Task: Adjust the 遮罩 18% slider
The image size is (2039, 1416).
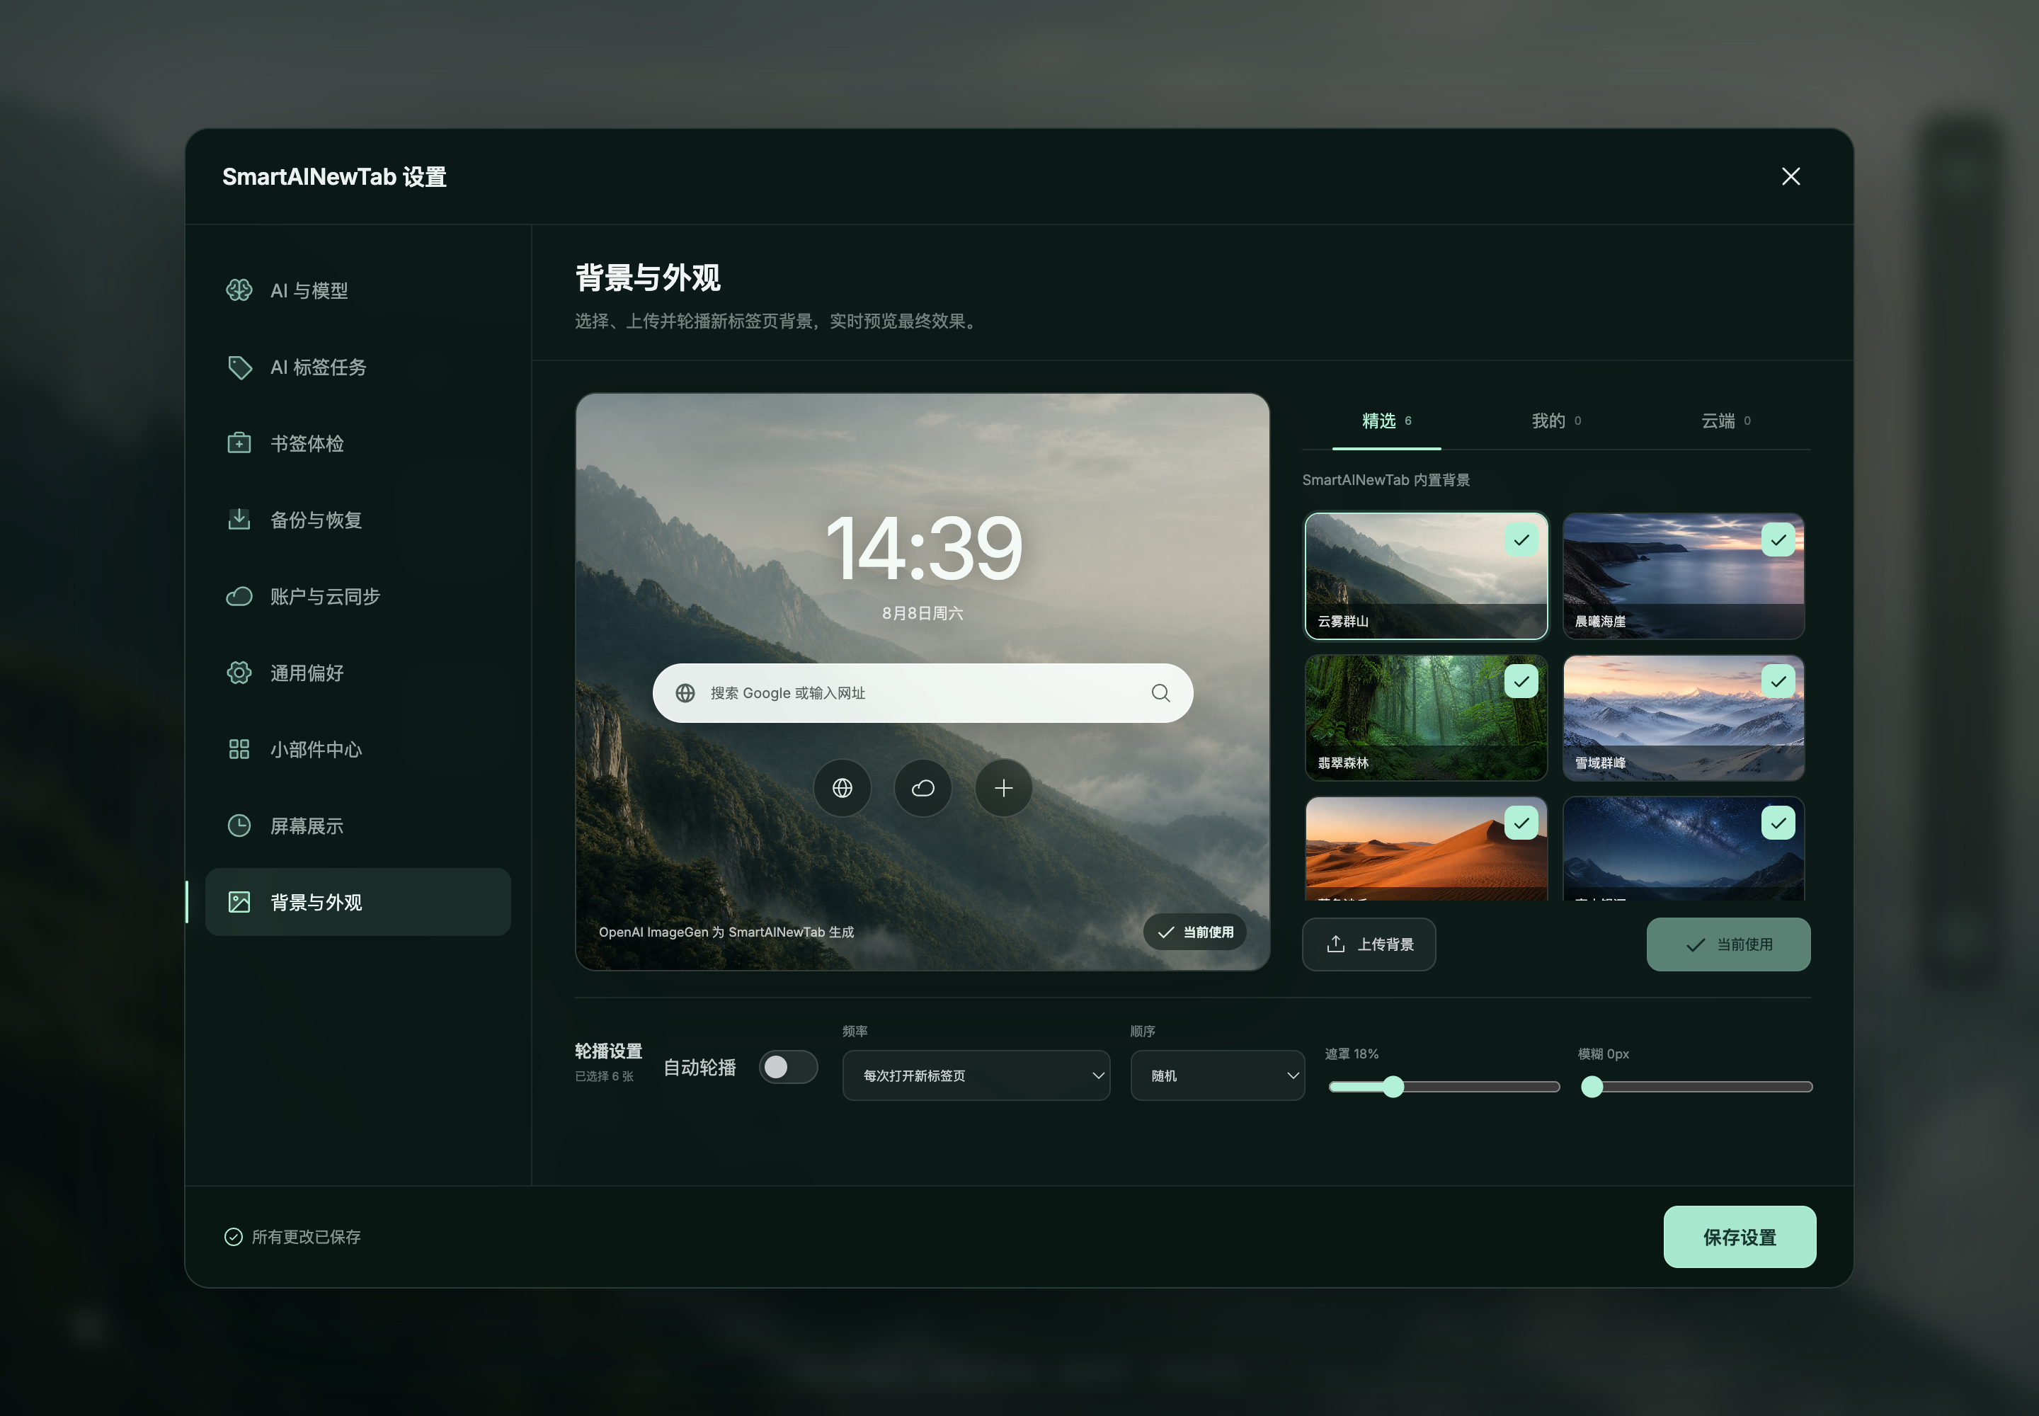Action: point(1444,1087)
